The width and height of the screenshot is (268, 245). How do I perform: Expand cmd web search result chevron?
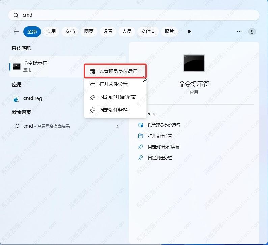coord(117,126)
